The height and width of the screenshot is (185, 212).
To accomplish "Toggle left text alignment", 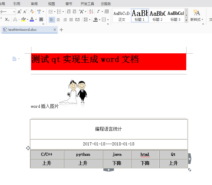I will (52, 20).
